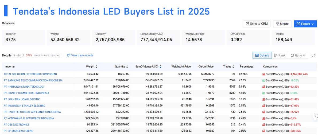Screen dimensions: 318x137
Task: Click comparison chart icon for PT JOAH row
Action: [264, 99]
